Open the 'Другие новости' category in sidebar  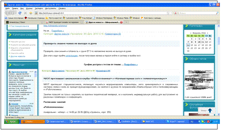pyautogui.click(x=18, y=56)
